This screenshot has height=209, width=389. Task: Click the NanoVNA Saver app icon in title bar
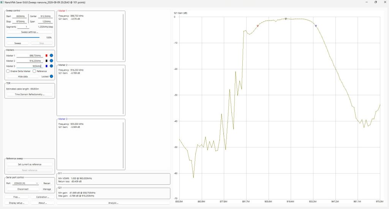pos(2,2)
